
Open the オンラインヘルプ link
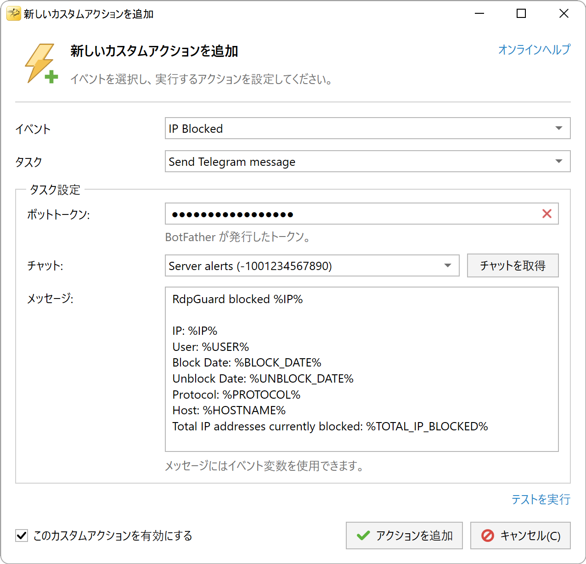(534, 49)
